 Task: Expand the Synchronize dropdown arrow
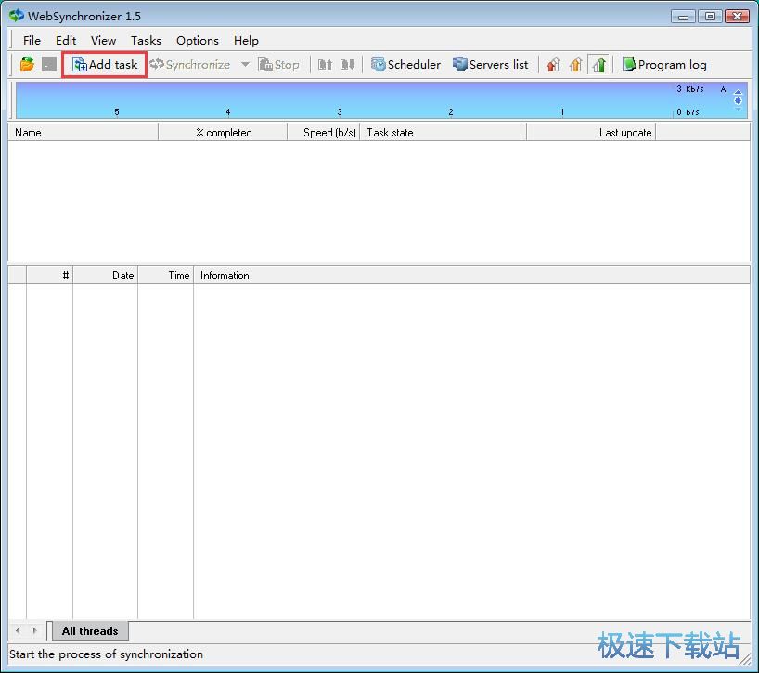tap(245, 64)
